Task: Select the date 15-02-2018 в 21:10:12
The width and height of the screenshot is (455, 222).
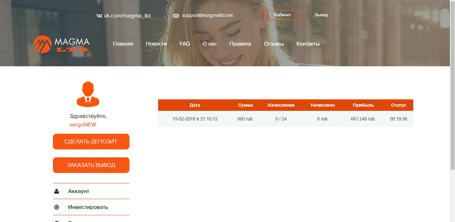Action: (x=195, y=119)
